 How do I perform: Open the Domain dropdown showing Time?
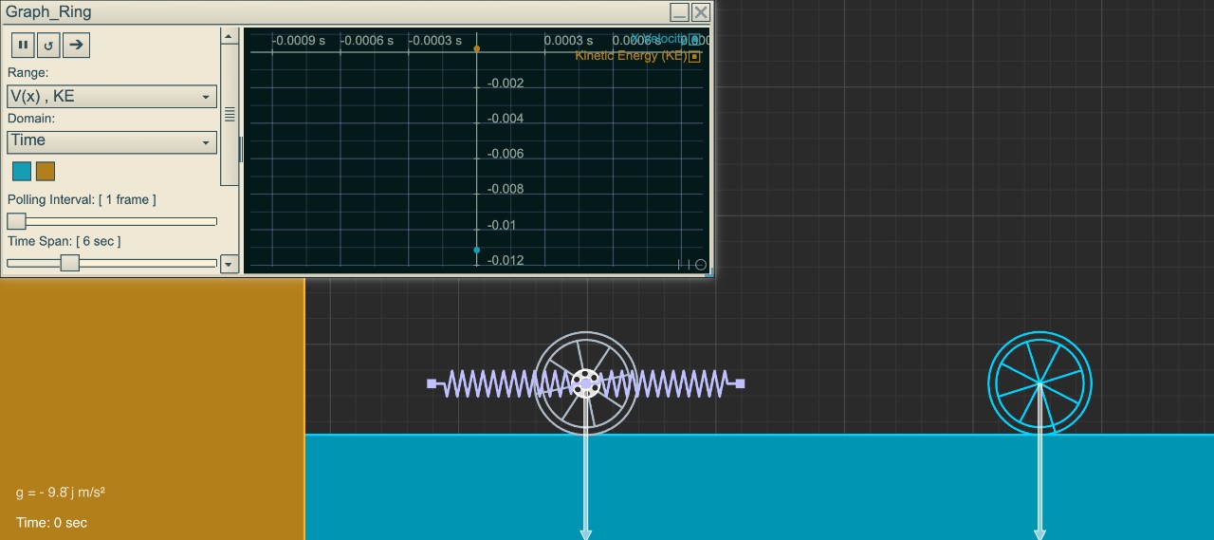(112, 141)
